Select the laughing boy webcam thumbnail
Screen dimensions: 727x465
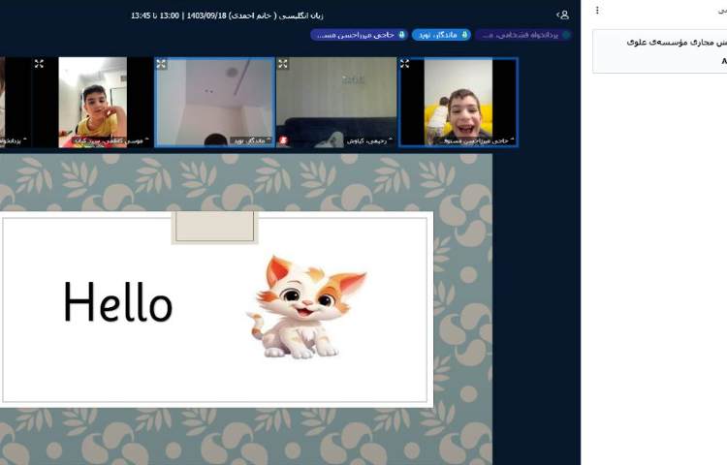pos(458,102)
